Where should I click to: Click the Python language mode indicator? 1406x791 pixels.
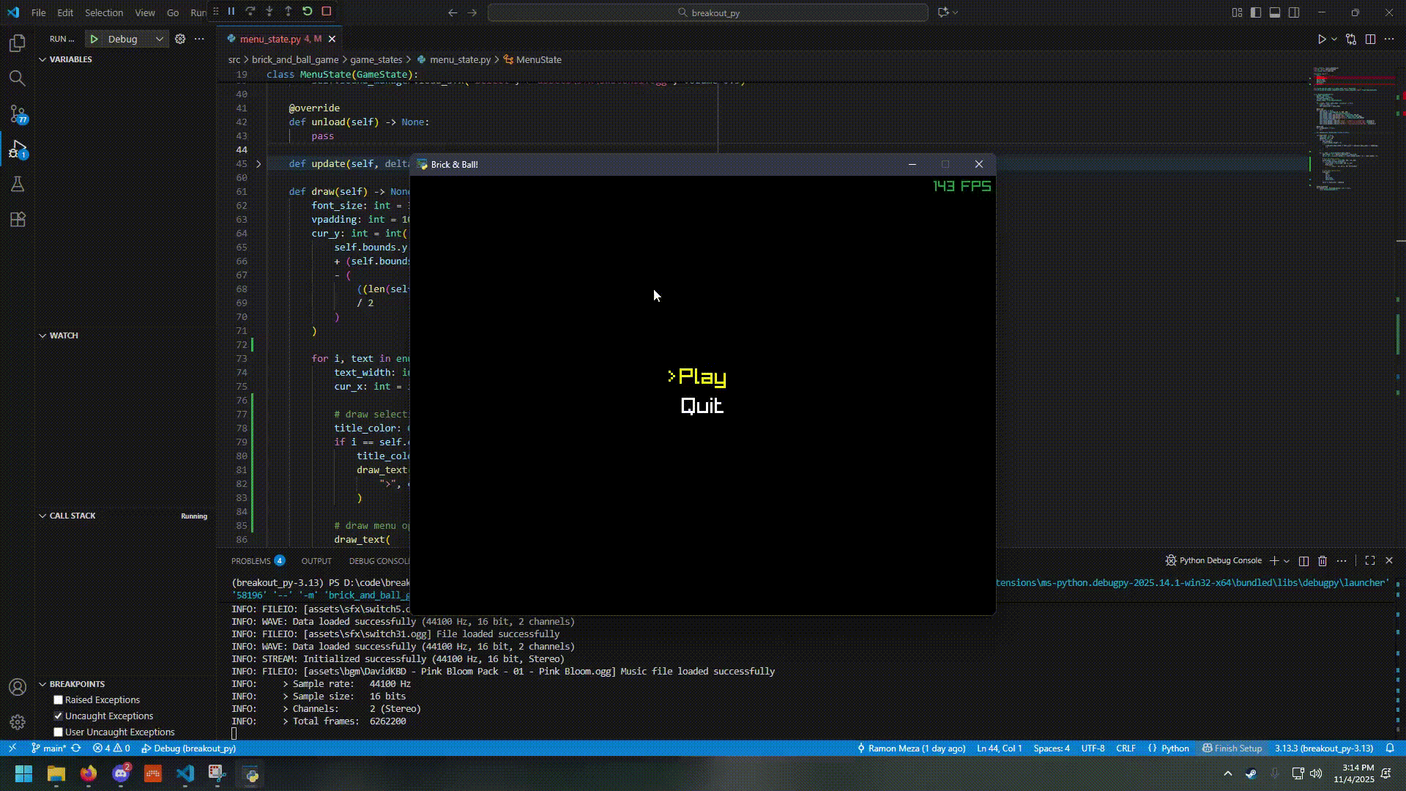pyautogui.click(x=1175, y=749)
